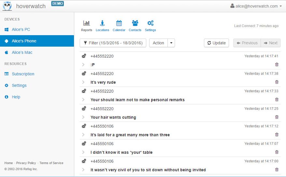Open the Action dropdown caret
The image size is (286, 177).
tap(171, 43)
